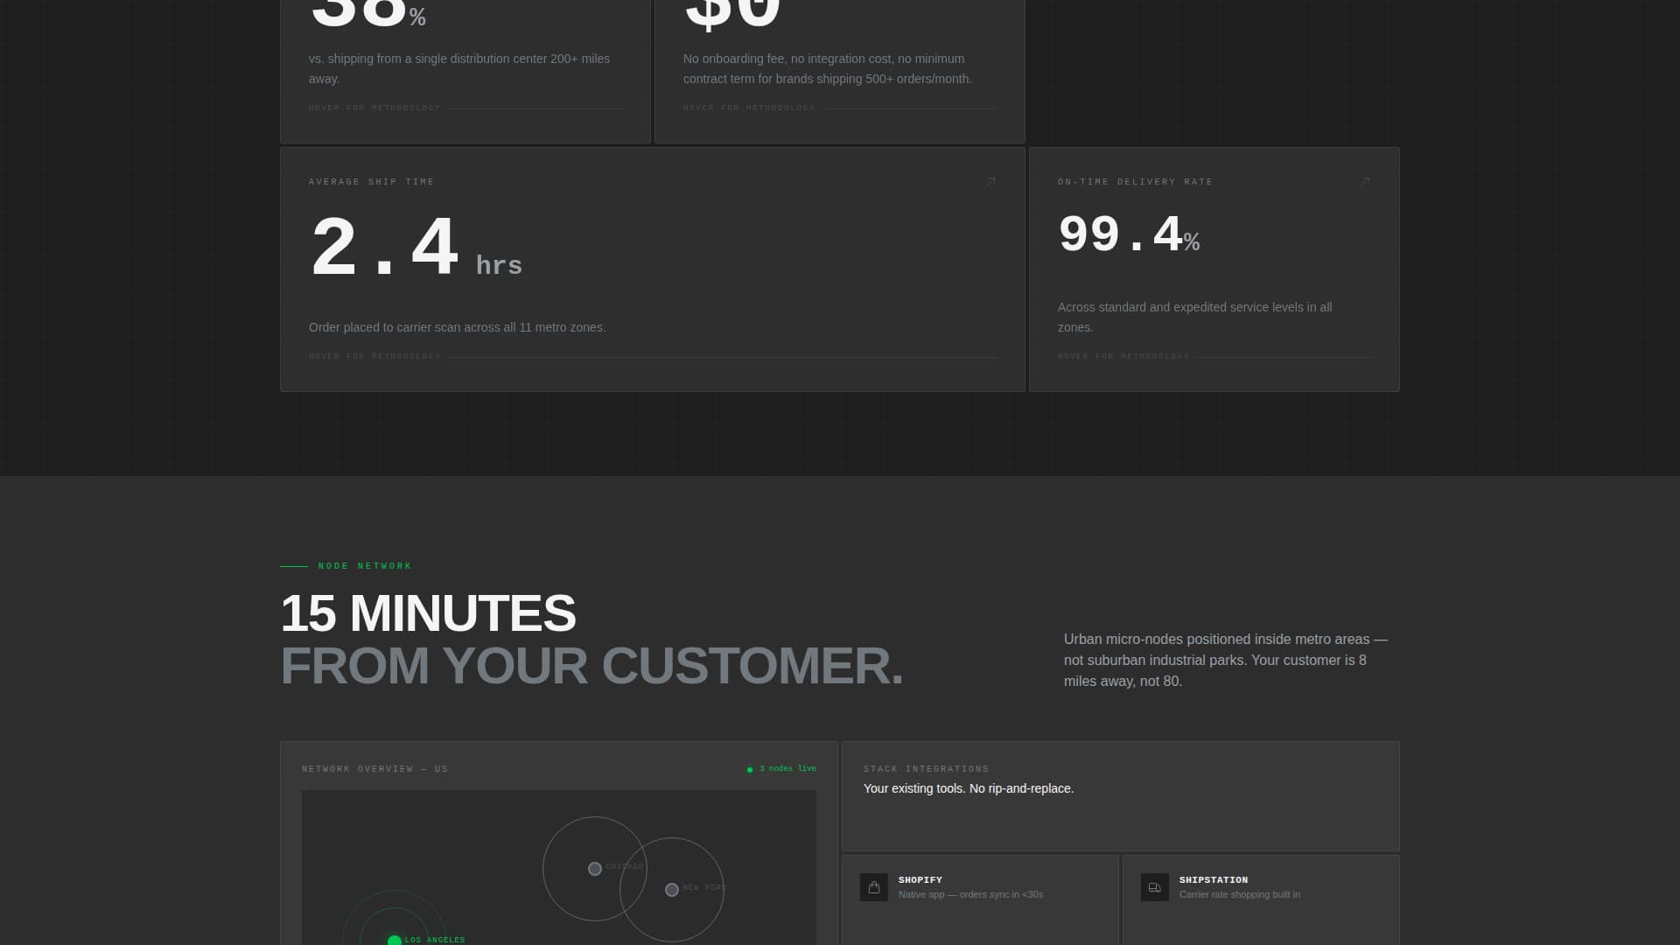Click 'Hover for methodology' under Average Ship Time
Image resolution: width=1680 pixels, height=945 pixels.
tap(374, 357)
